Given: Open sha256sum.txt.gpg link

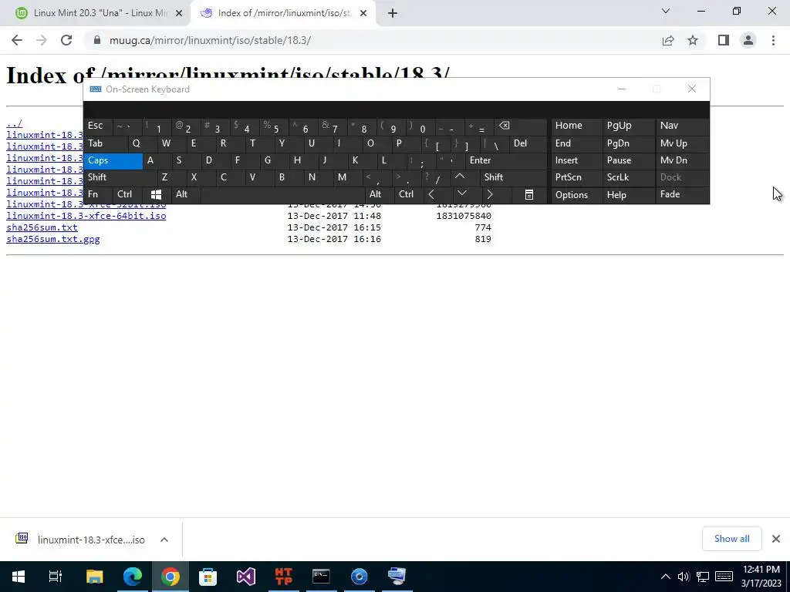Looking at the screenshot, I should pyautogui.click(x=53, y=239).
